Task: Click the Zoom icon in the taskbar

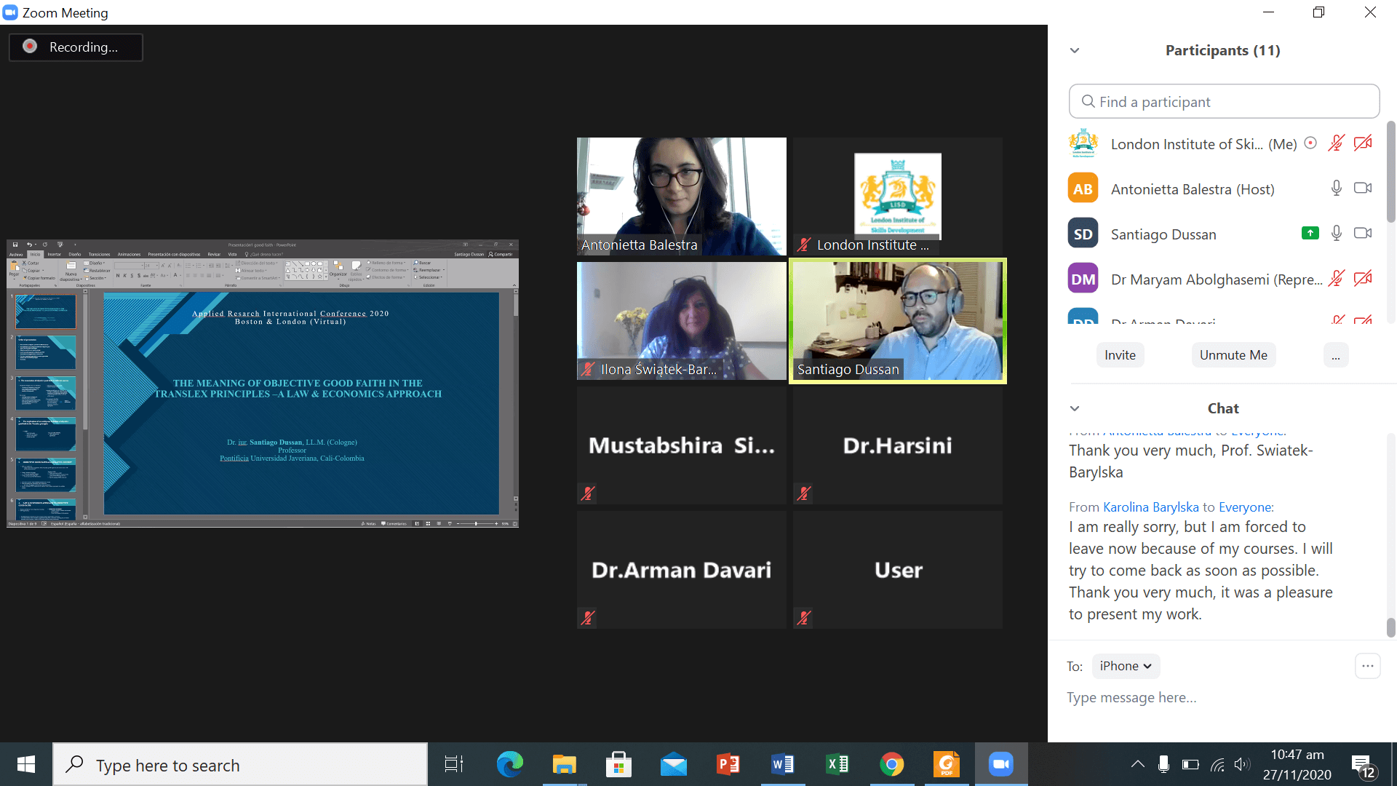Action: (x=1001, y=764)
